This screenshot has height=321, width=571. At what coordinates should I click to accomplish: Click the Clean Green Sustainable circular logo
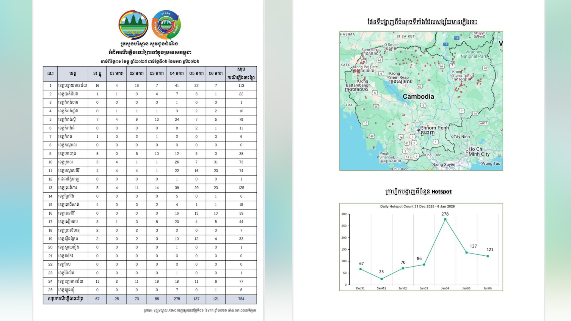pyautogui.click(x=166, y=25)
